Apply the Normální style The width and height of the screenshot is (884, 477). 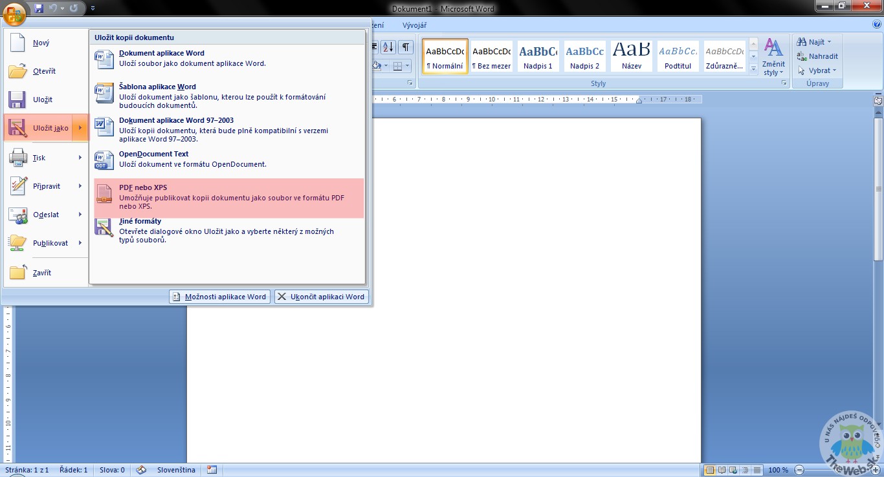(x=445, y=56)
